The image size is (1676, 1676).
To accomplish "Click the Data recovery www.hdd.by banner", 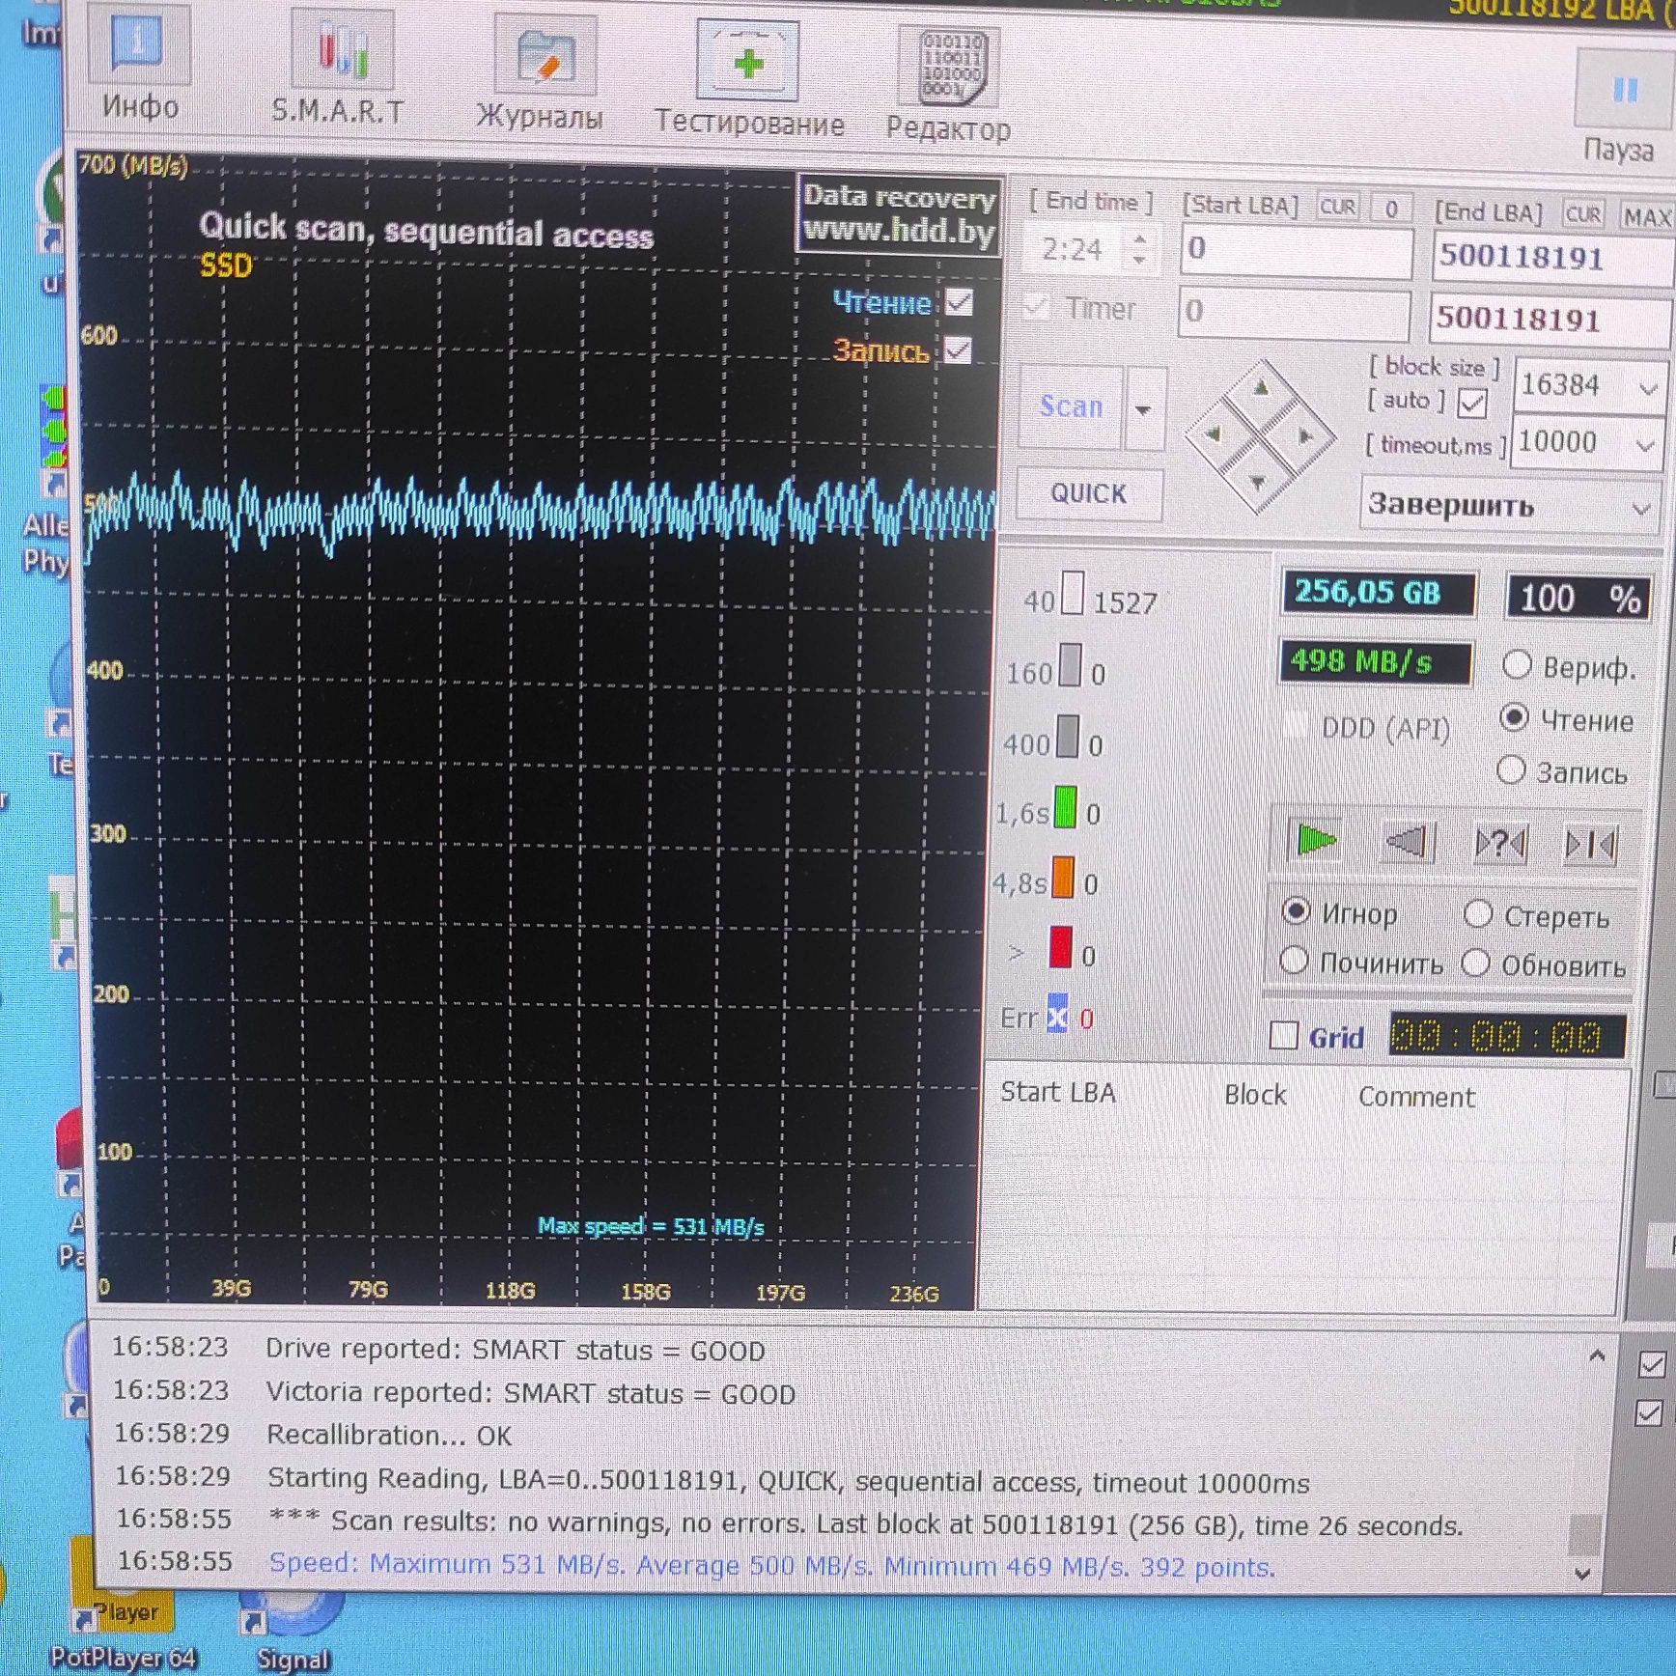I will (x=898, y=214).
